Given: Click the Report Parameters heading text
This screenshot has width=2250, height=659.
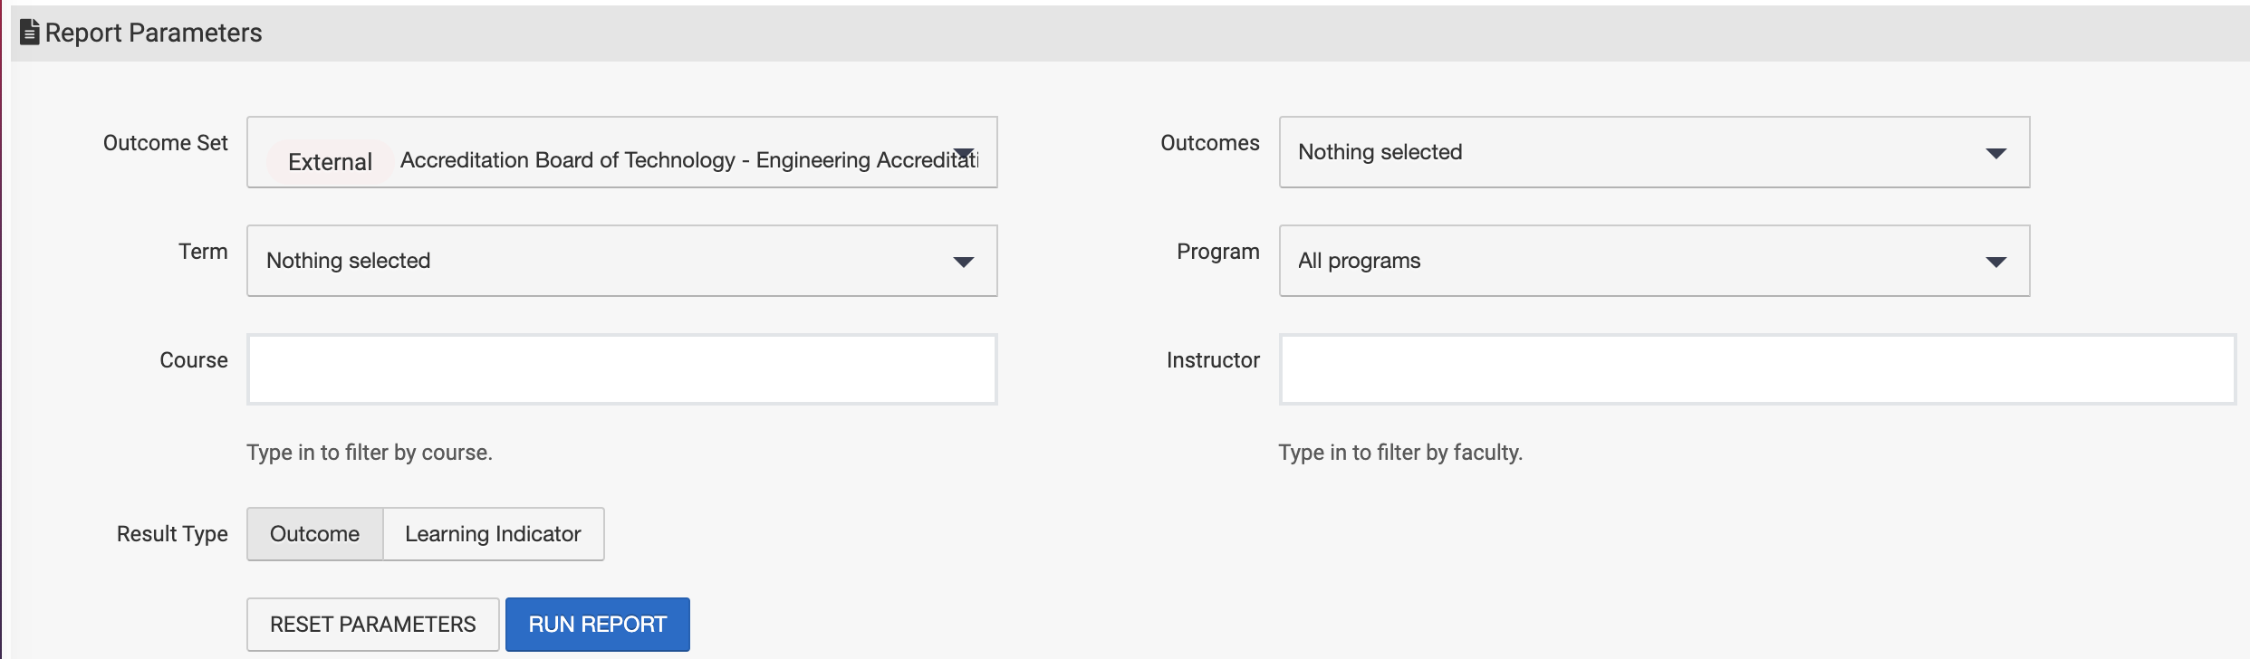Looking at the screenshot, I should click(154, 33).
